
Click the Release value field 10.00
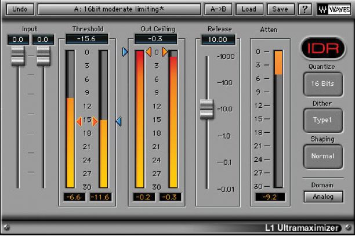(x=218, y=39)
